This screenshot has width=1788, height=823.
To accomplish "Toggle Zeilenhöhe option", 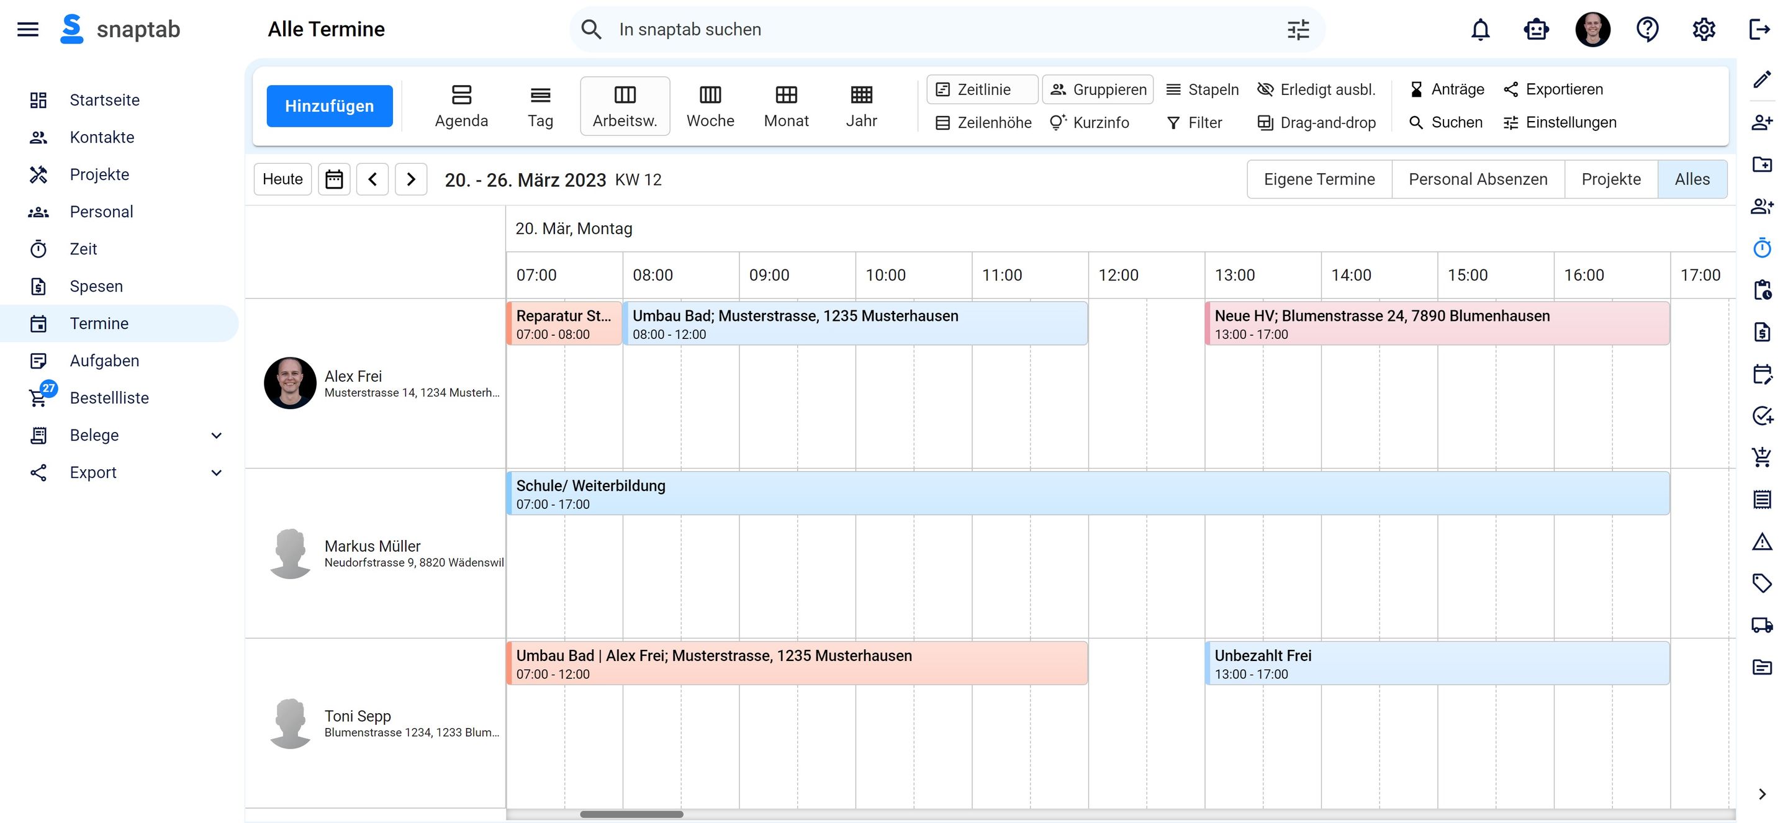I will 983,123.
